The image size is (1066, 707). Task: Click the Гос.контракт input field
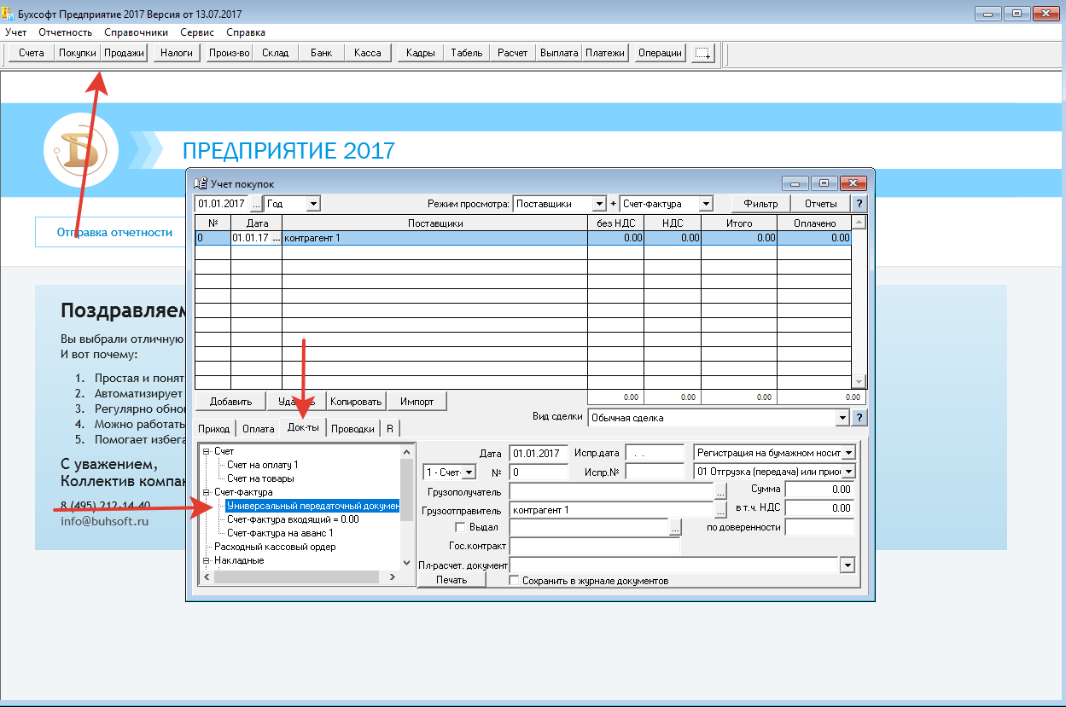[594, 546]
